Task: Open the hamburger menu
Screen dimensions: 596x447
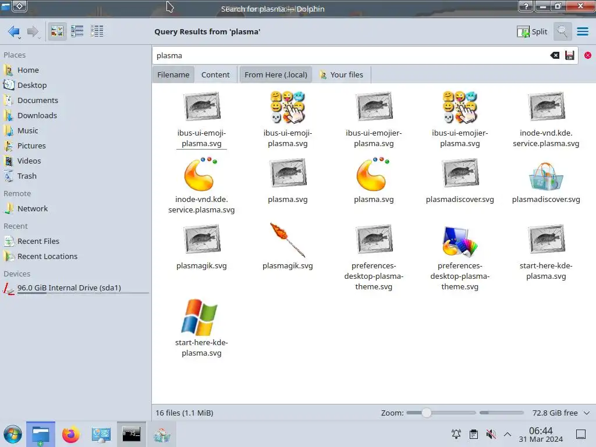Action: [582, 31]
